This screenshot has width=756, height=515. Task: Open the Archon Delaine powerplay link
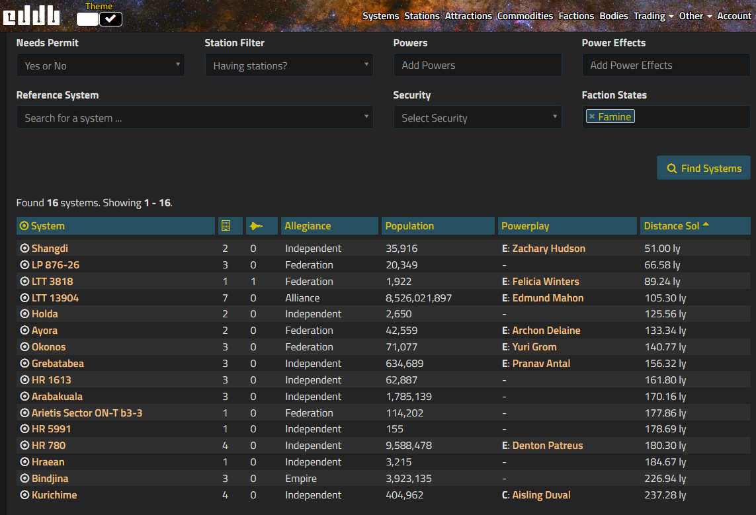(x=546, y=331)
